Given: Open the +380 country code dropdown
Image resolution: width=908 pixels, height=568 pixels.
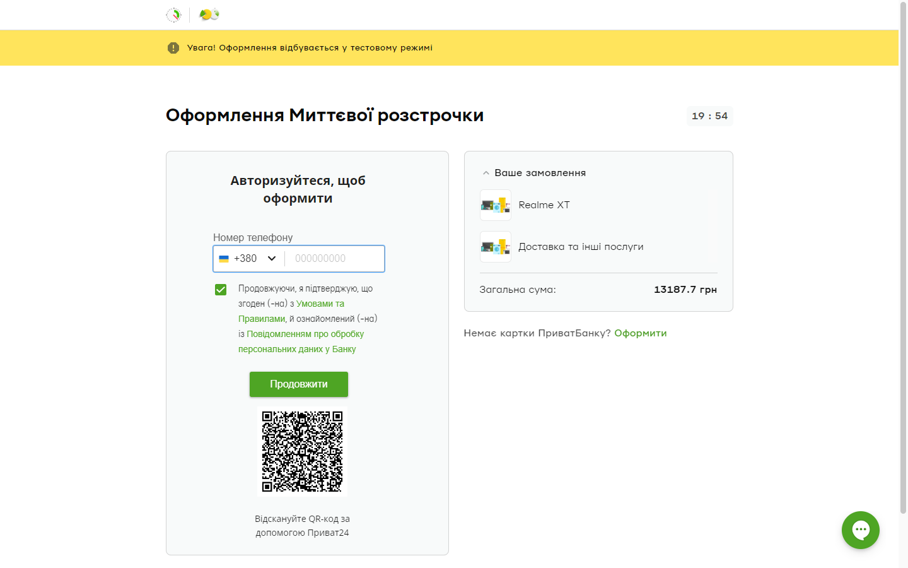Looking at the screenshot, I should click(x=248, y=259).
